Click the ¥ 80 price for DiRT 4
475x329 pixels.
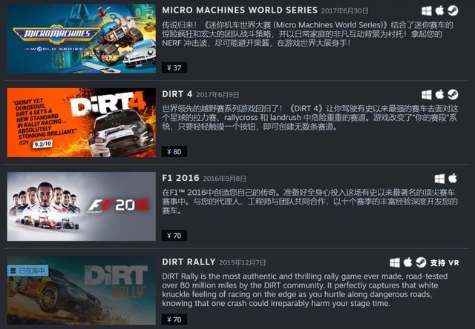click(174, 151)
